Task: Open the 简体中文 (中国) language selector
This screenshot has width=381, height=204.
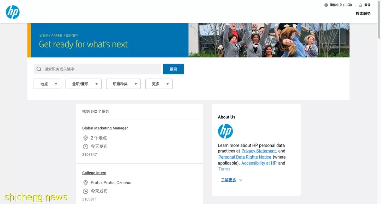Action: [x=341, y=5]
